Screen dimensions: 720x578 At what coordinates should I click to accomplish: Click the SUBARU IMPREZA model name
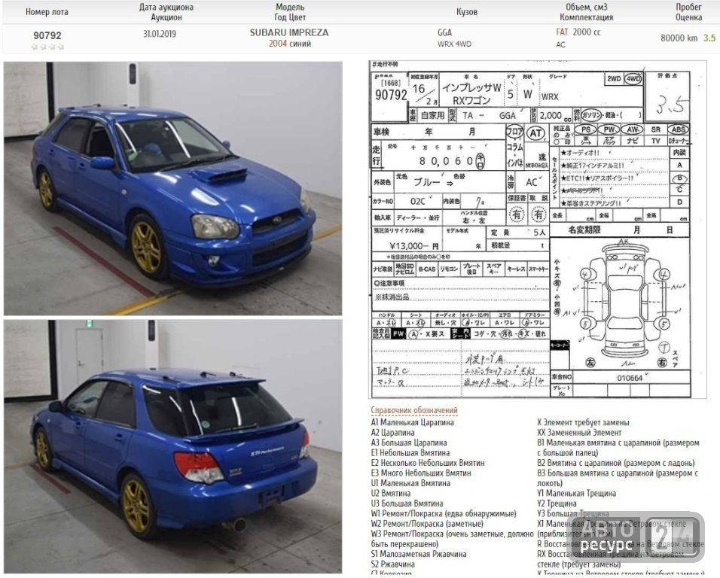pos(289,32)
